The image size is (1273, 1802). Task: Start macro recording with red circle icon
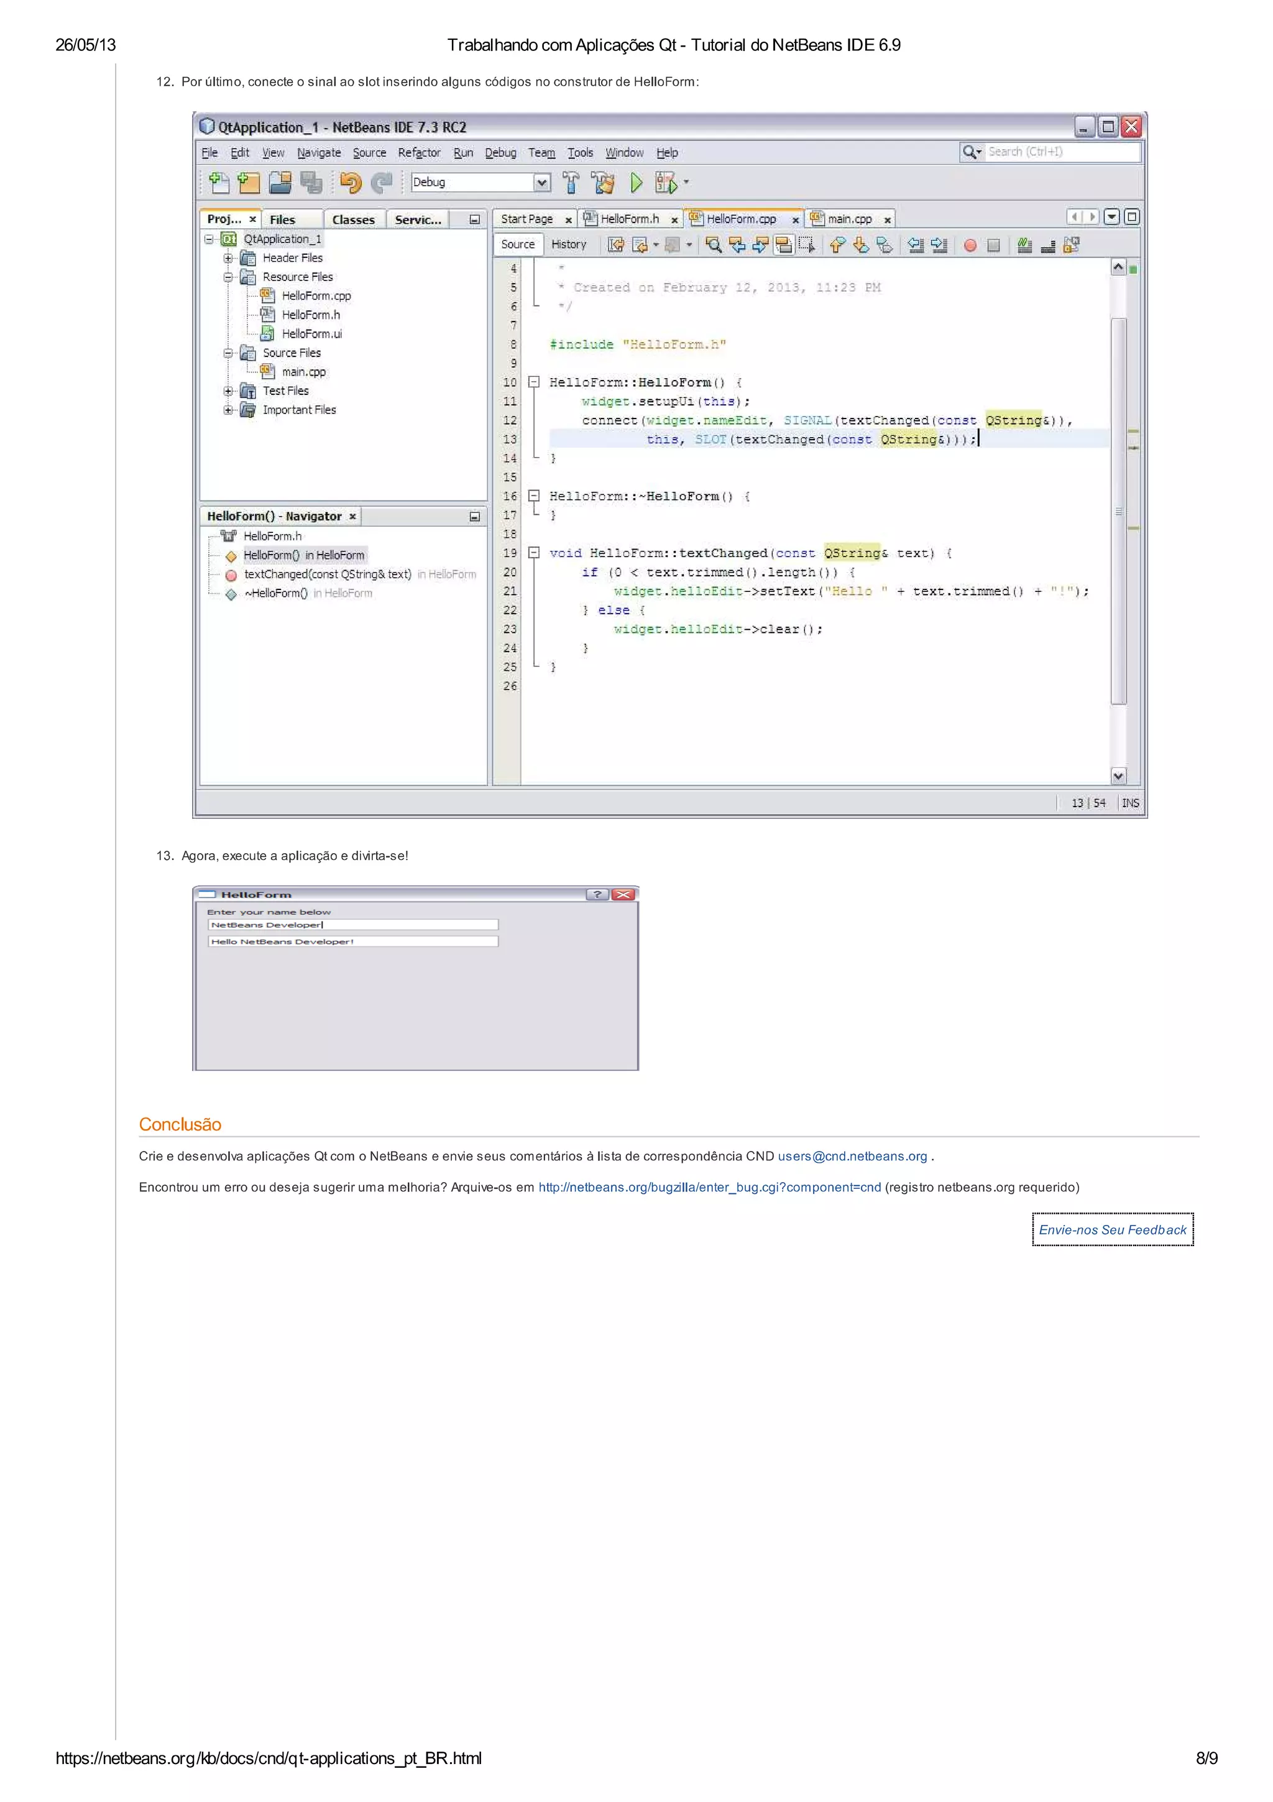coord(970,246)
